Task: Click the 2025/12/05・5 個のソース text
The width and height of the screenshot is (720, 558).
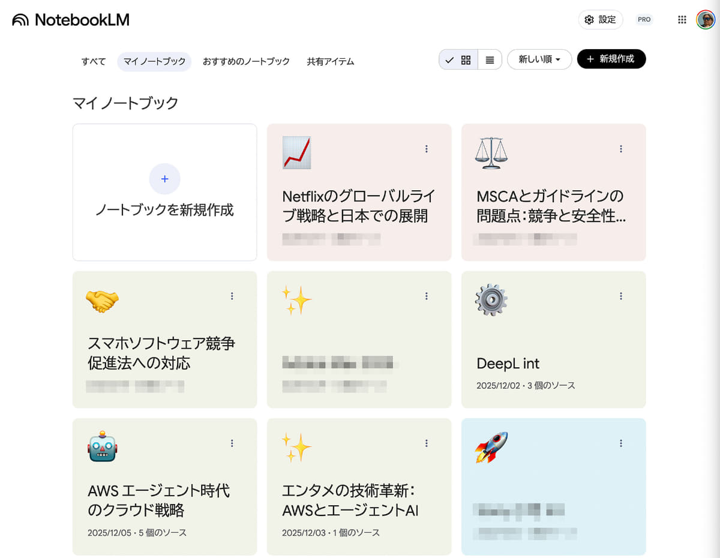Action: pyautogui.click(x=137, y=533)
